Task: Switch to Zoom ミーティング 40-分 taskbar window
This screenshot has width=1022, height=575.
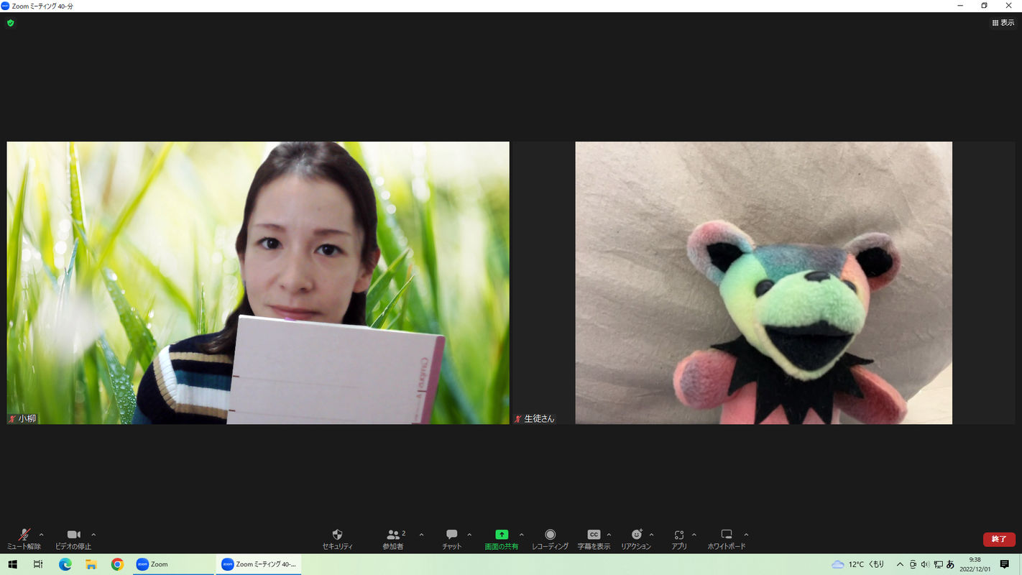Action: (x=259, y=564)
